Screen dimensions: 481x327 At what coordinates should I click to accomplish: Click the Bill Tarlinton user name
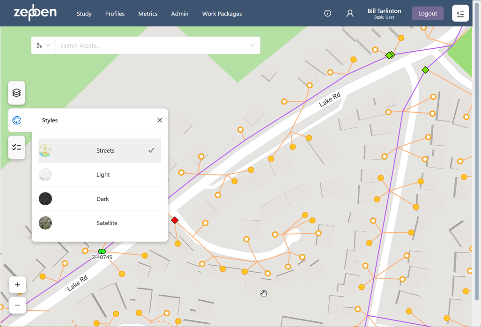(384, 11)
